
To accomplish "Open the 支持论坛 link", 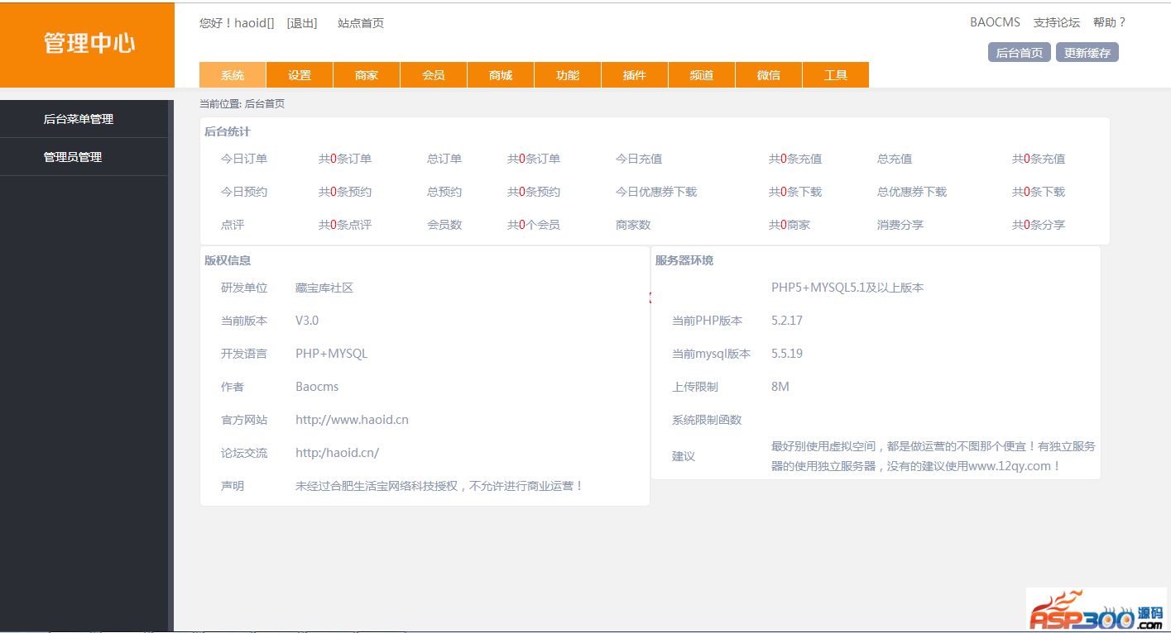I will coord(1057,22).
